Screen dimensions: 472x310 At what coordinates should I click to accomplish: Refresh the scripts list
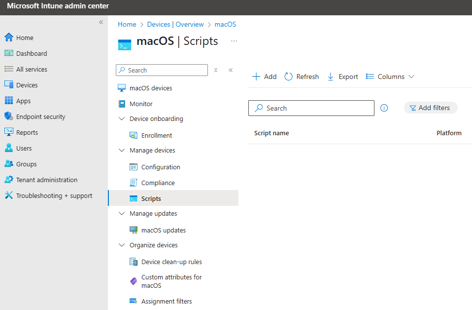[x=302, y=77]
